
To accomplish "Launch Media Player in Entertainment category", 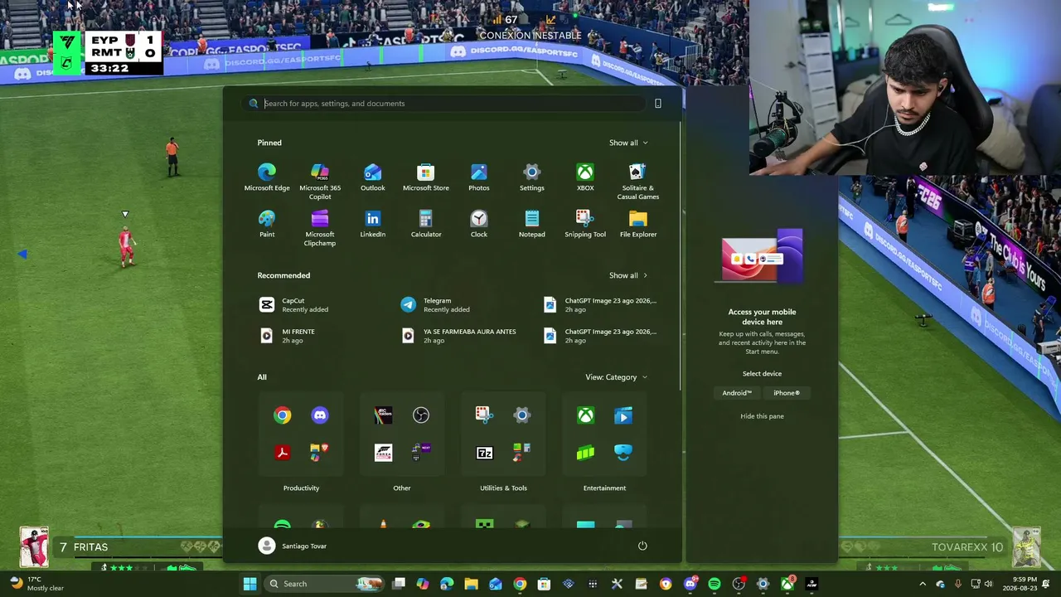I will [x=623, y=415].
